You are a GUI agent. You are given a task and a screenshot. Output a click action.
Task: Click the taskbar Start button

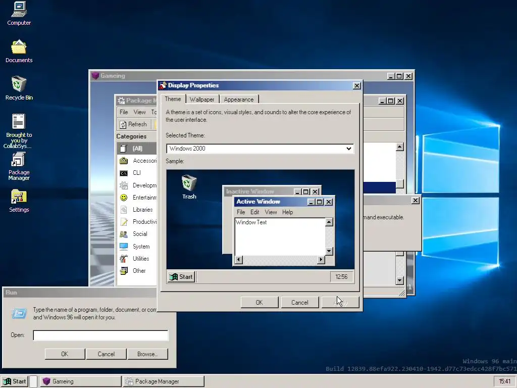[15, 381]
